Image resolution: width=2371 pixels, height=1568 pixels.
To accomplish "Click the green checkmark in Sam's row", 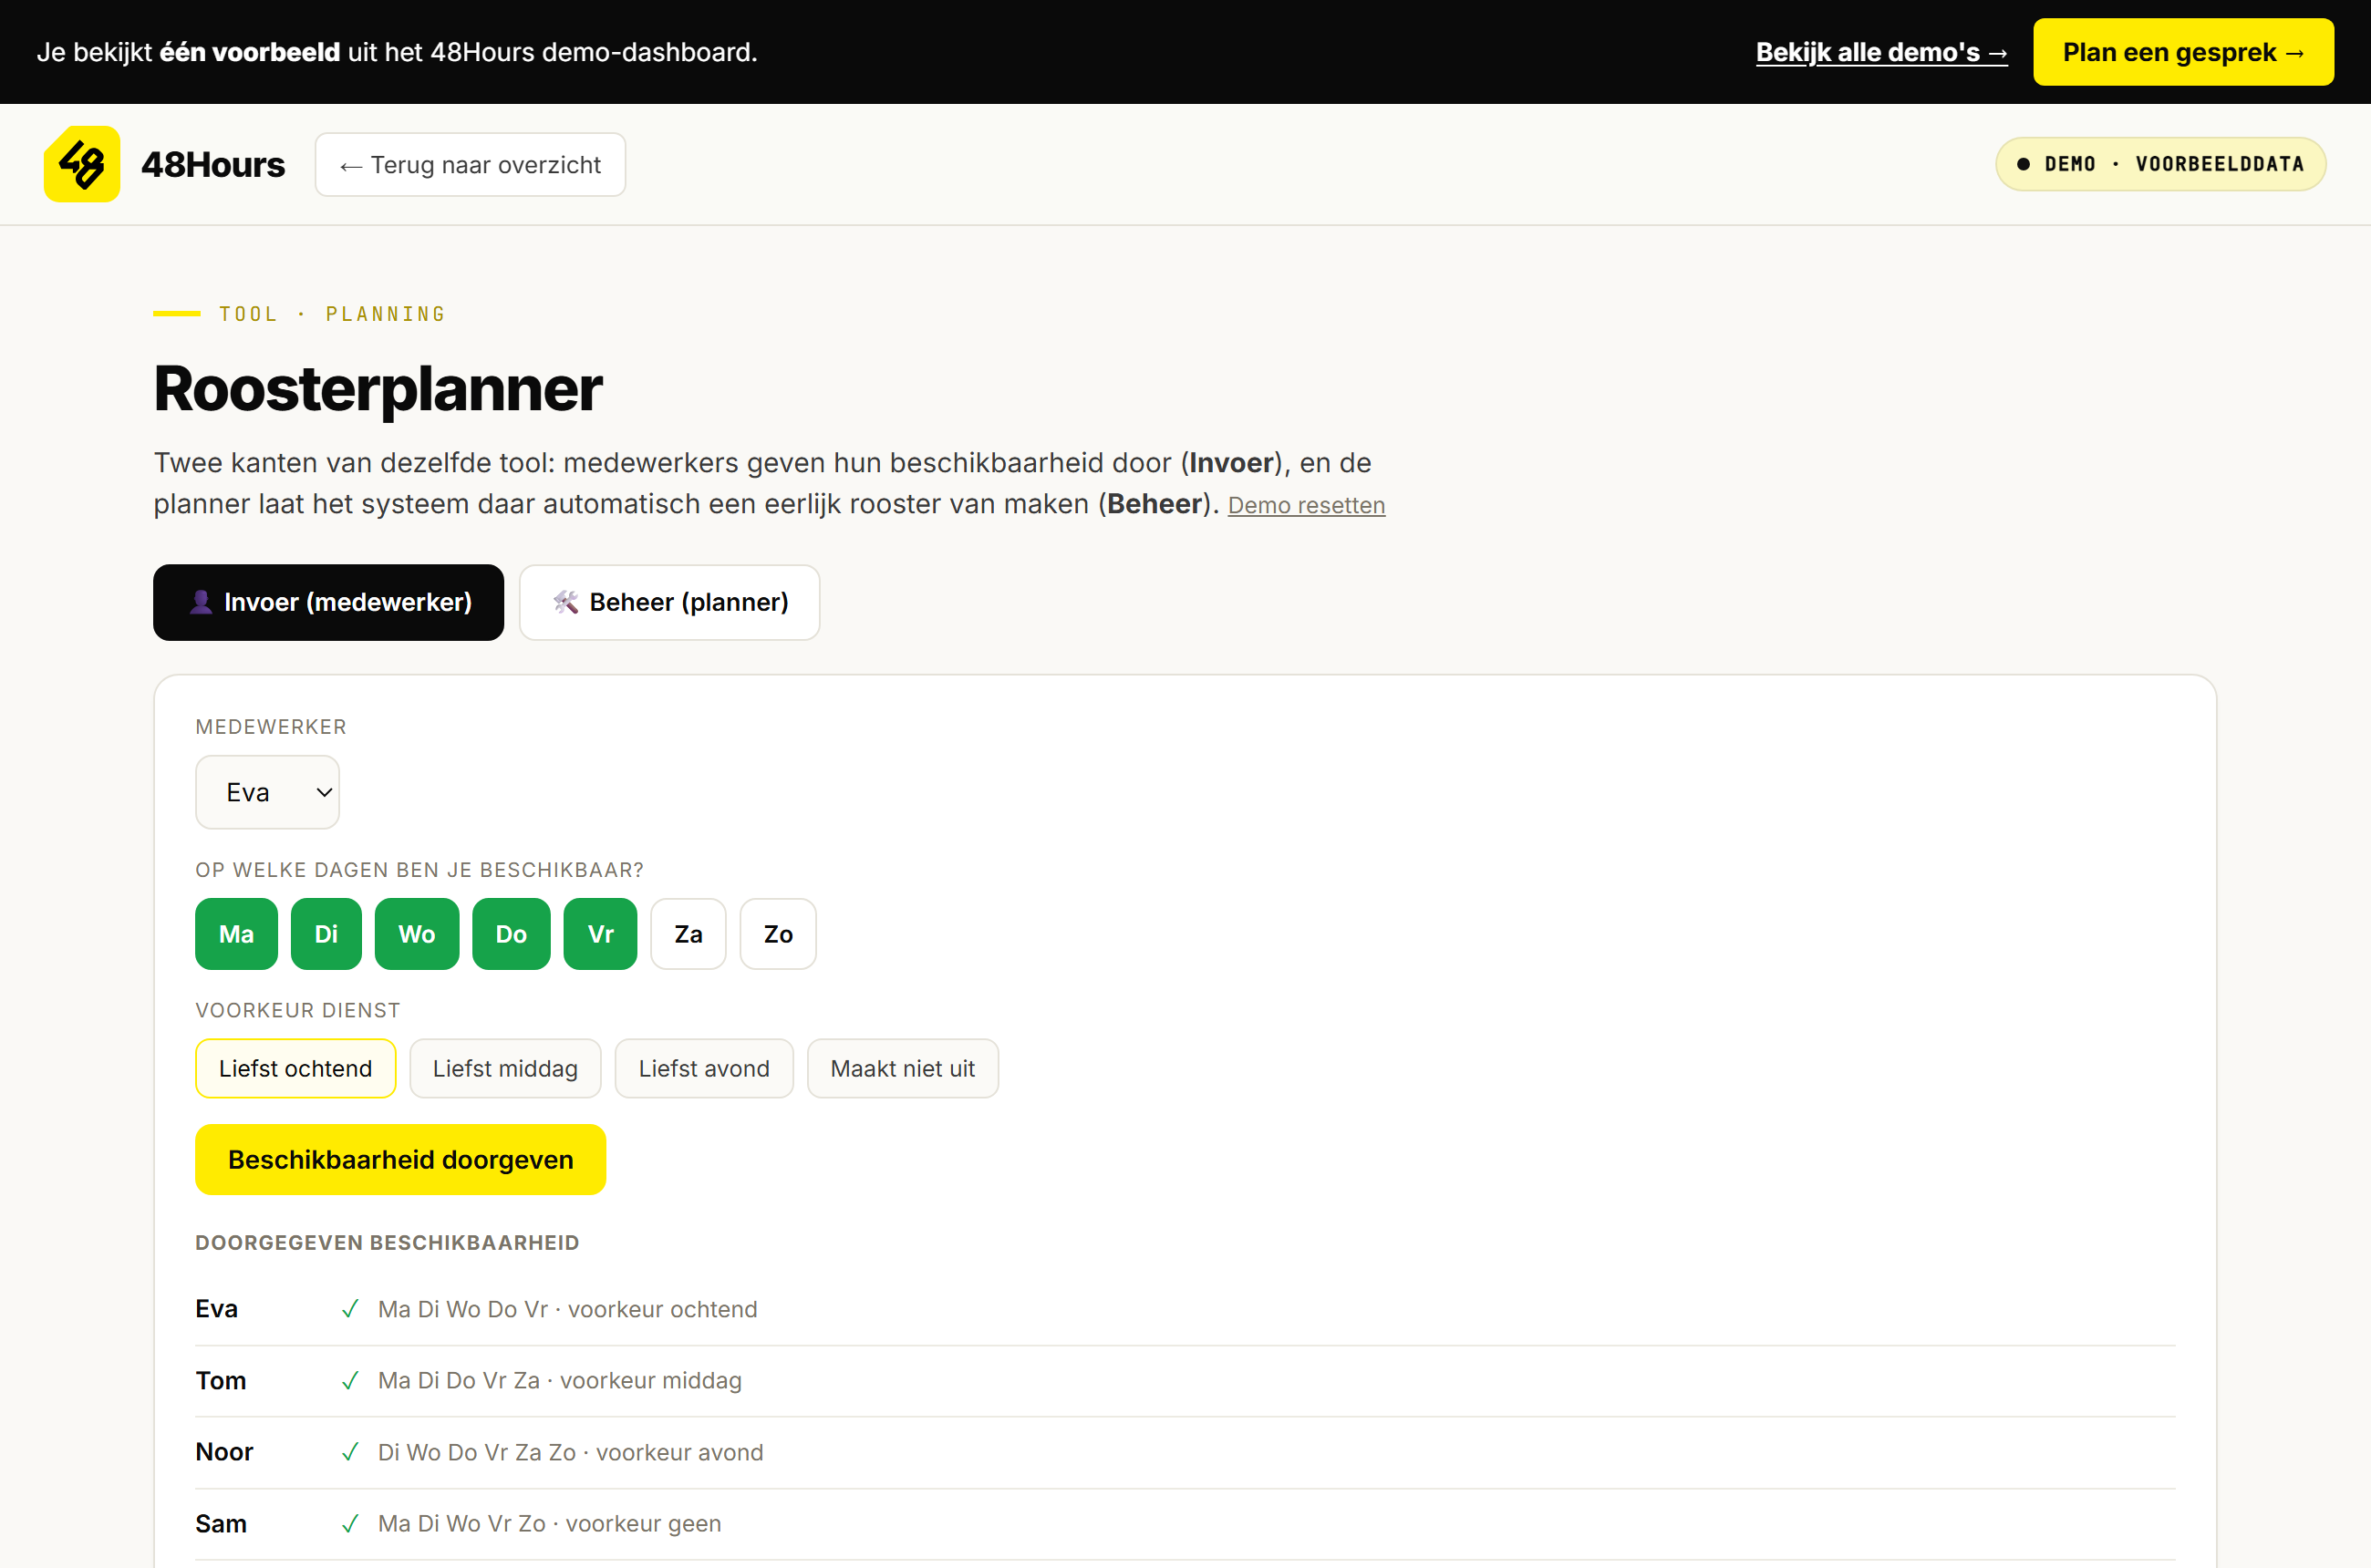I will (x=350, y=1523).
